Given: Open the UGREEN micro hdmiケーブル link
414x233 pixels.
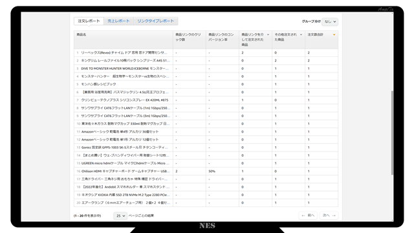Looking at the screenshot, I should coord(125,163).
